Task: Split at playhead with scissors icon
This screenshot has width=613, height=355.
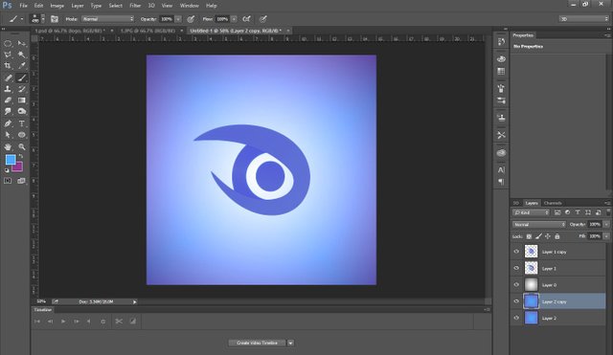Action: pyautogui.click(x=119, y=321)
